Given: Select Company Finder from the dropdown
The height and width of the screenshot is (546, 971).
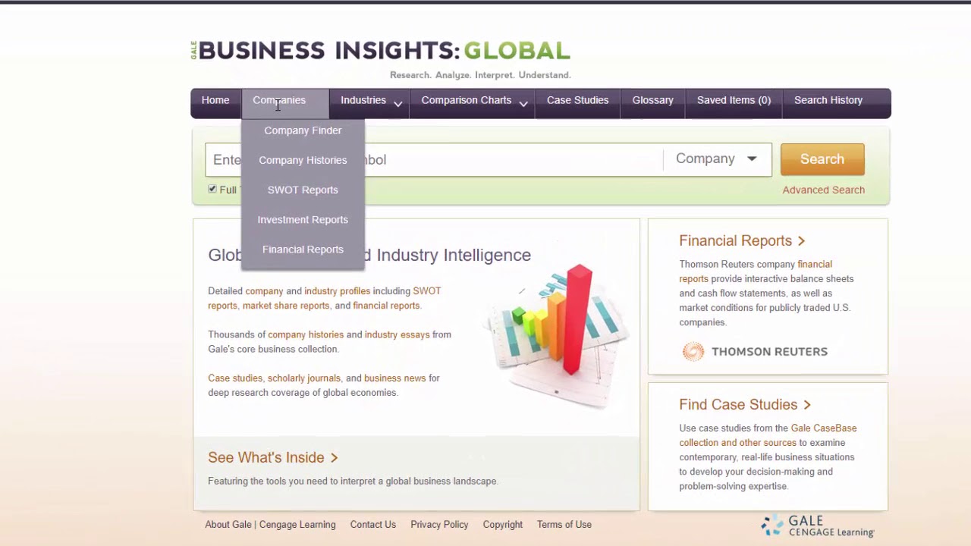Looking at the screenshot, I should [303, 130].
